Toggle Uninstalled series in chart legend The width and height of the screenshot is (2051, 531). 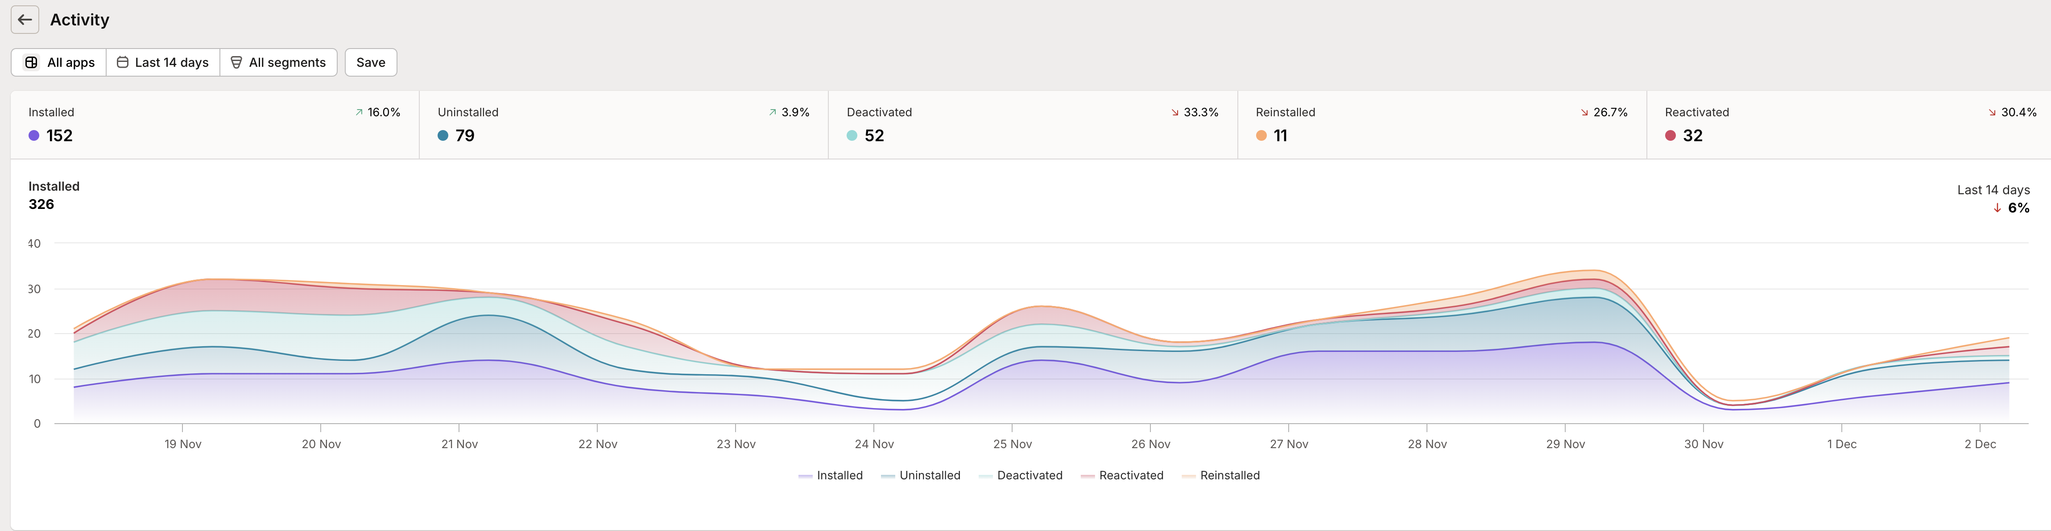[921, 475]
